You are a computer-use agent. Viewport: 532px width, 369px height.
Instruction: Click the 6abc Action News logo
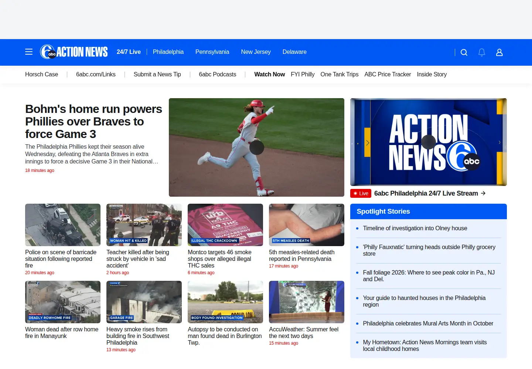[74, 52]
